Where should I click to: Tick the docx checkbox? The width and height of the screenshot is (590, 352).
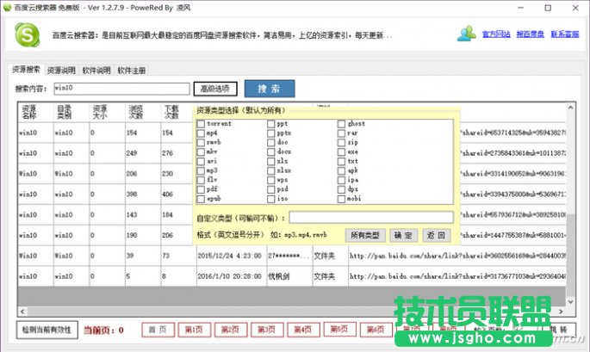(271, 152)
